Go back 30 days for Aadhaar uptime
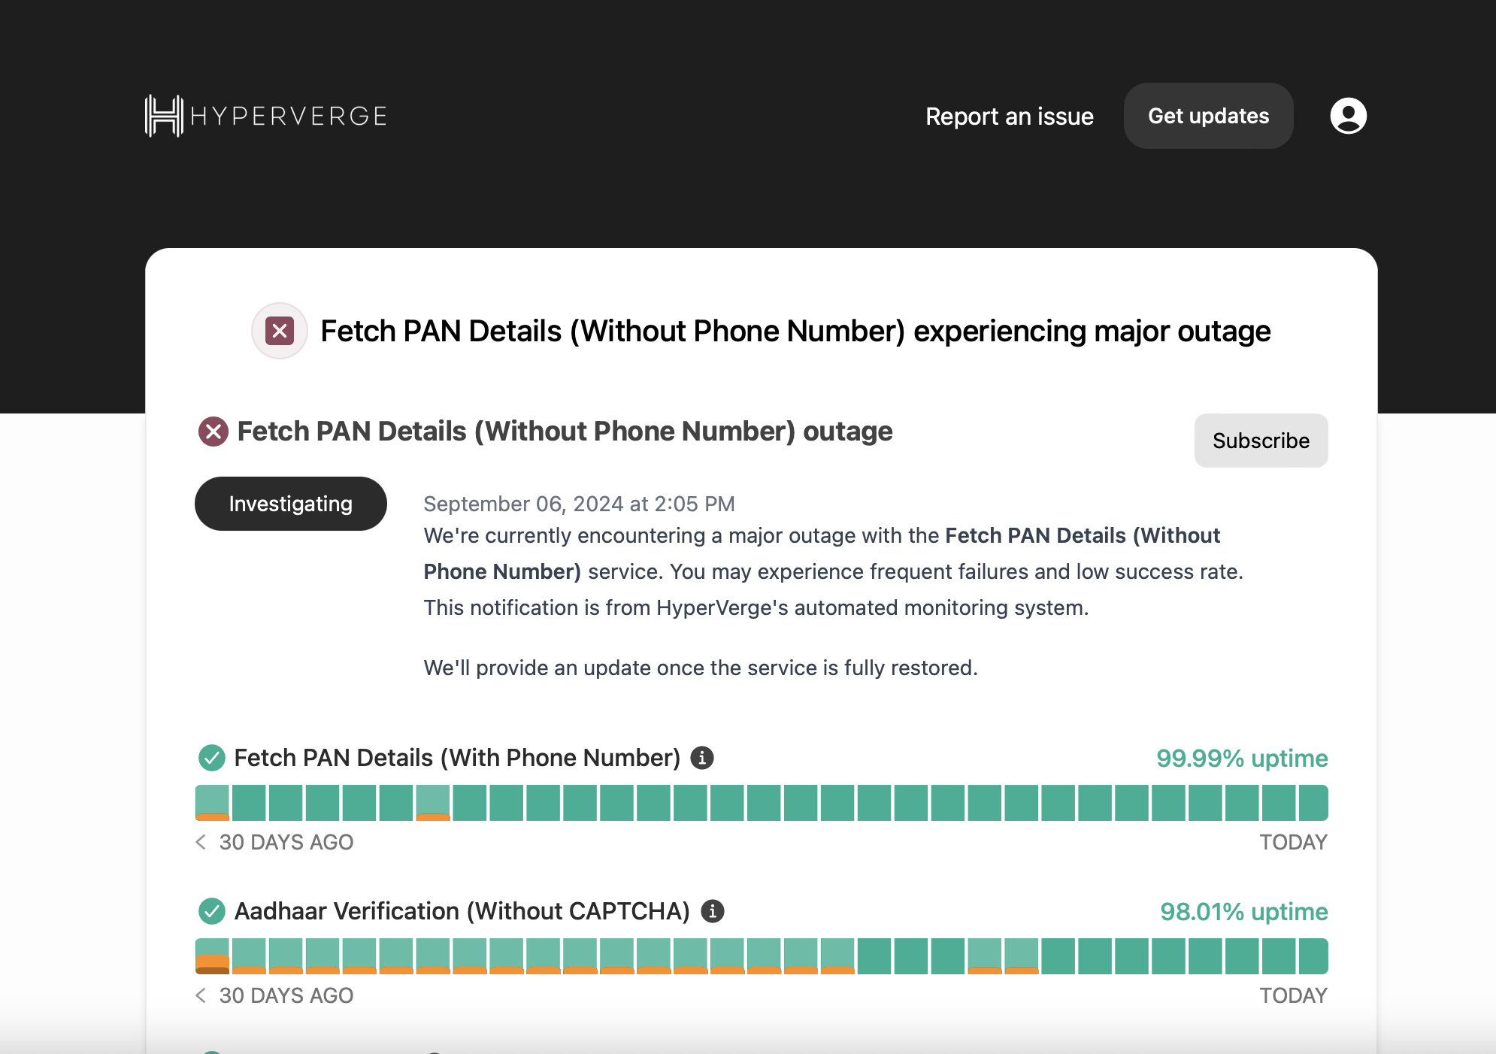 coord(201,995)
